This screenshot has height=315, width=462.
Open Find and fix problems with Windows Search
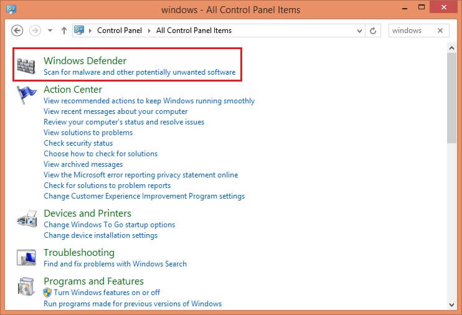coord(115,264)
